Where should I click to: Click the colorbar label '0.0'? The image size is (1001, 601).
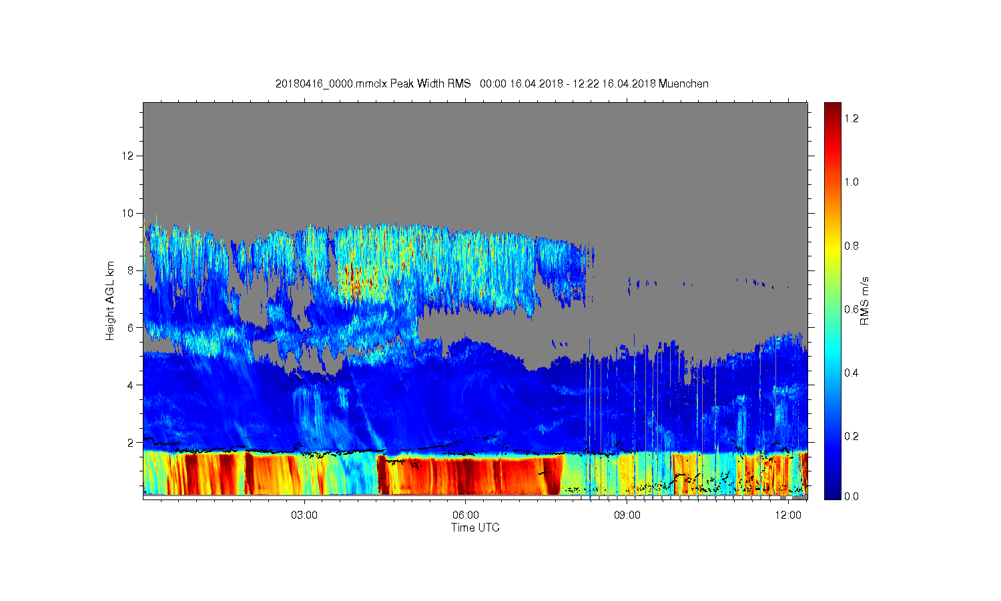(851, 496)
